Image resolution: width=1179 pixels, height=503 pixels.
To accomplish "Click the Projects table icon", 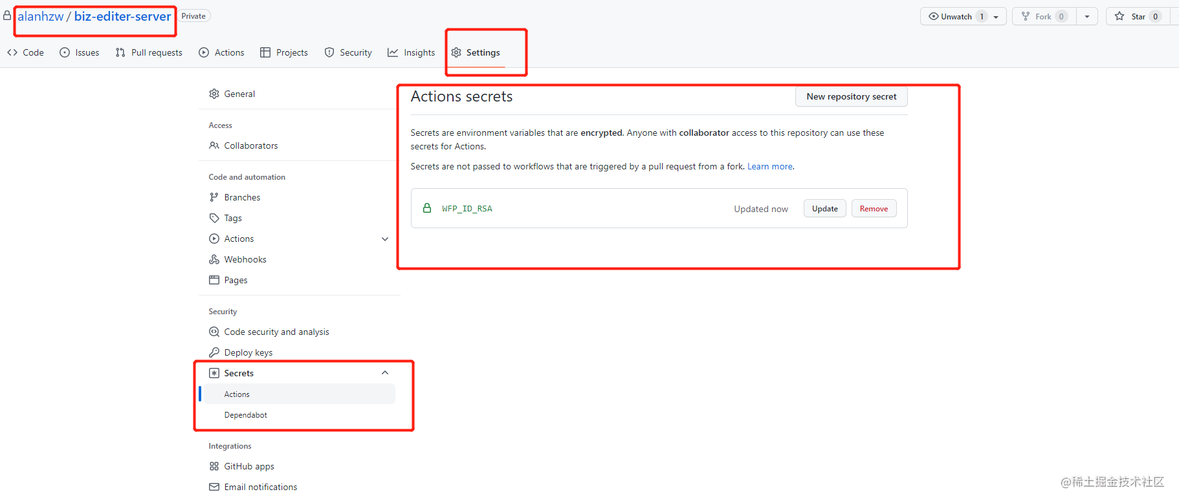I will point(265,52).
